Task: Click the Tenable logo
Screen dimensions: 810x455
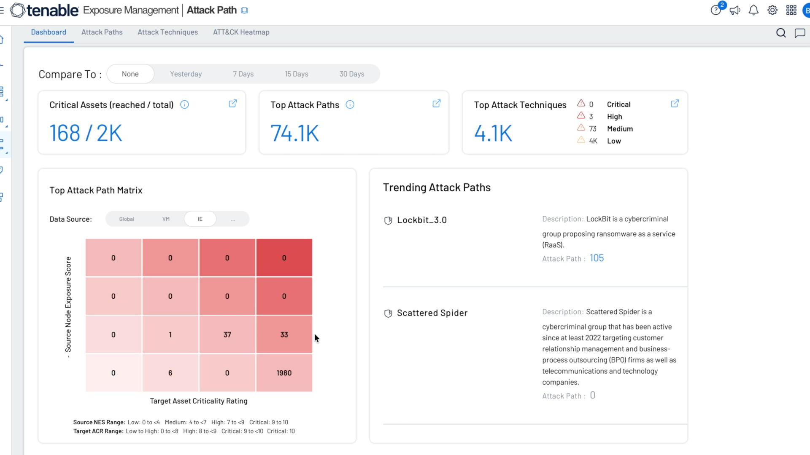Action: point(44,10)
